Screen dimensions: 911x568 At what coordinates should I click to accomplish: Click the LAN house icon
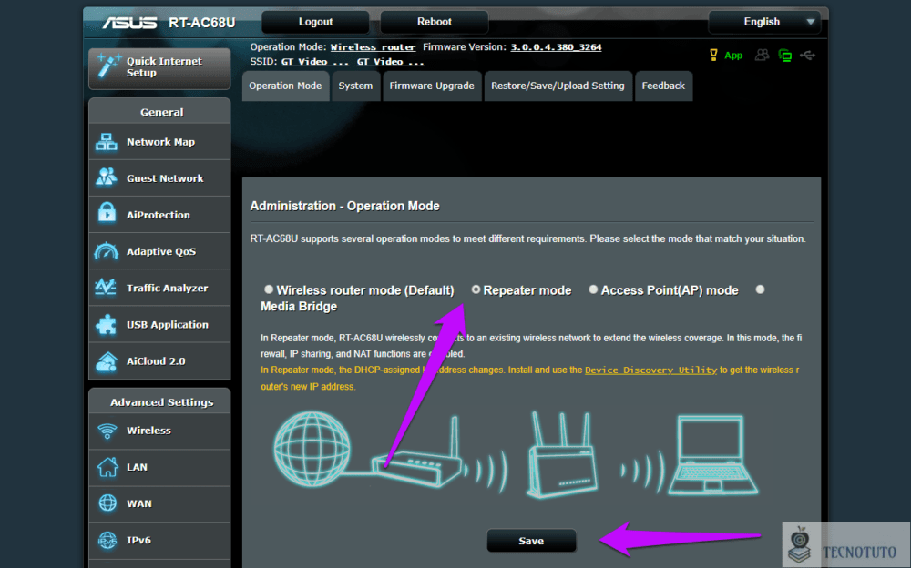click(x=107, y=467)
